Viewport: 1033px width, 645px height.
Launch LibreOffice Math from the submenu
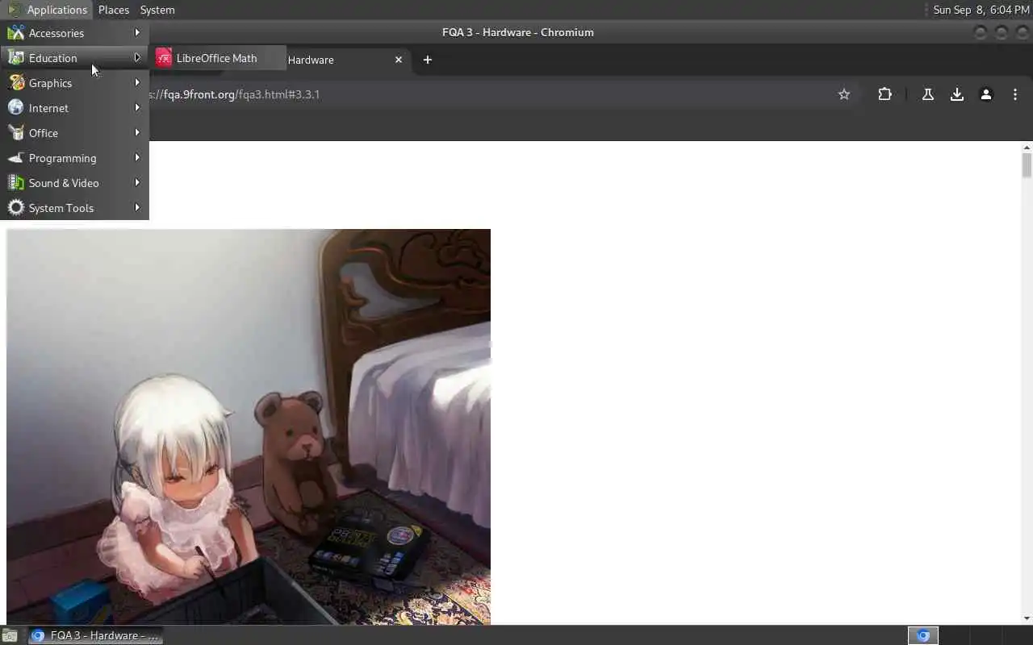click(x=219, y=58)
